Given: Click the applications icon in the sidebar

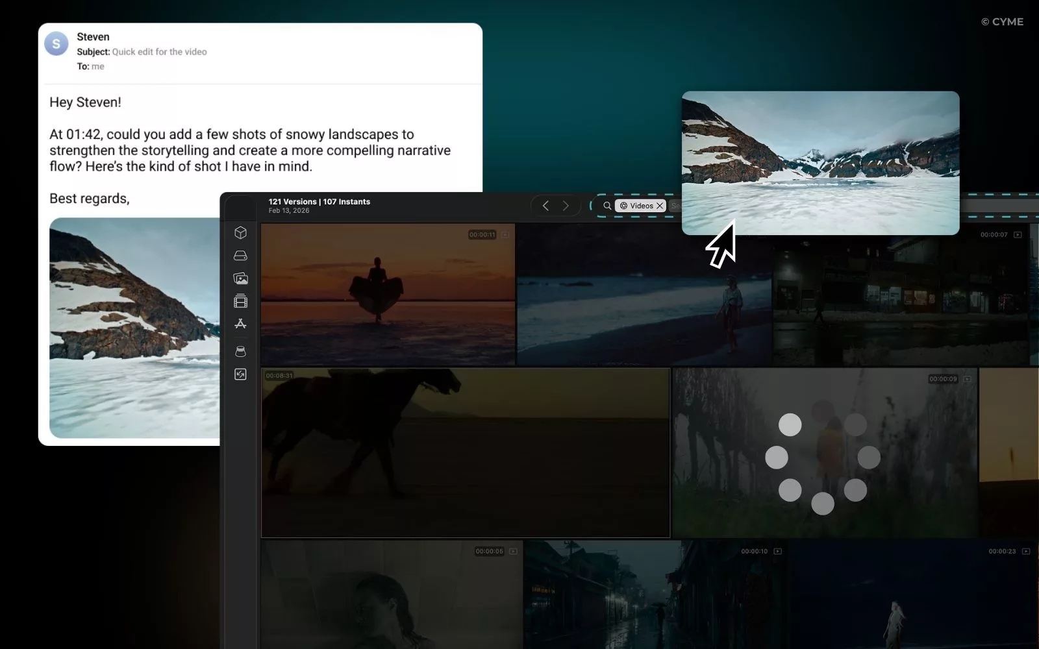Looking at the screenshot, I should pos(240,324).
